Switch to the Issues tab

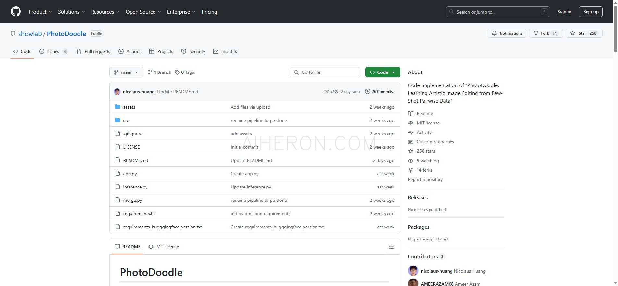[x=54, y=51]
